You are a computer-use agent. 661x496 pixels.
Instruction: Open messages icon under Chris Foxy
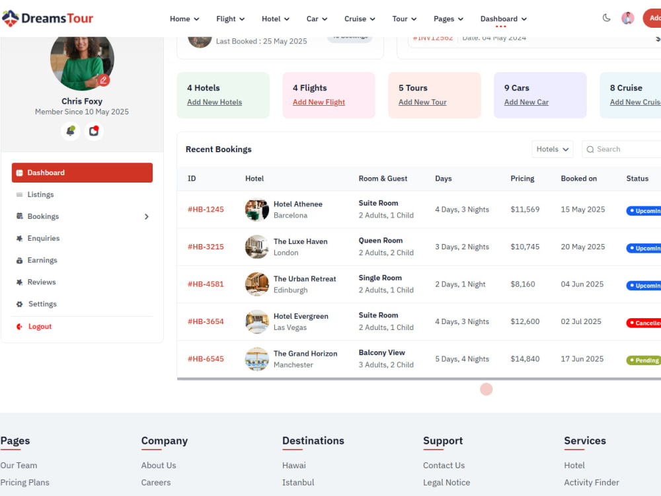pos(94,131)
